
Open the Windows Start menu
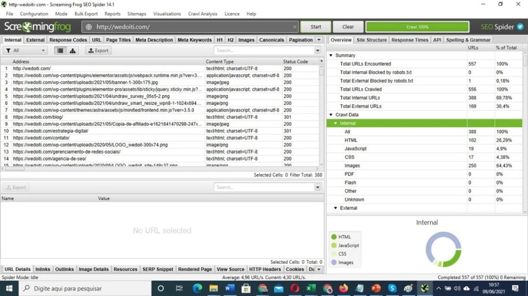(9, 288)
